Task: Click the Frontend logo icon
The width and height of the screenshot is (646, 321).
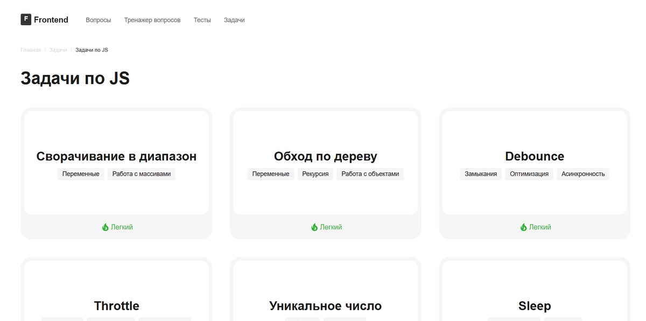Action: (26, 20)
